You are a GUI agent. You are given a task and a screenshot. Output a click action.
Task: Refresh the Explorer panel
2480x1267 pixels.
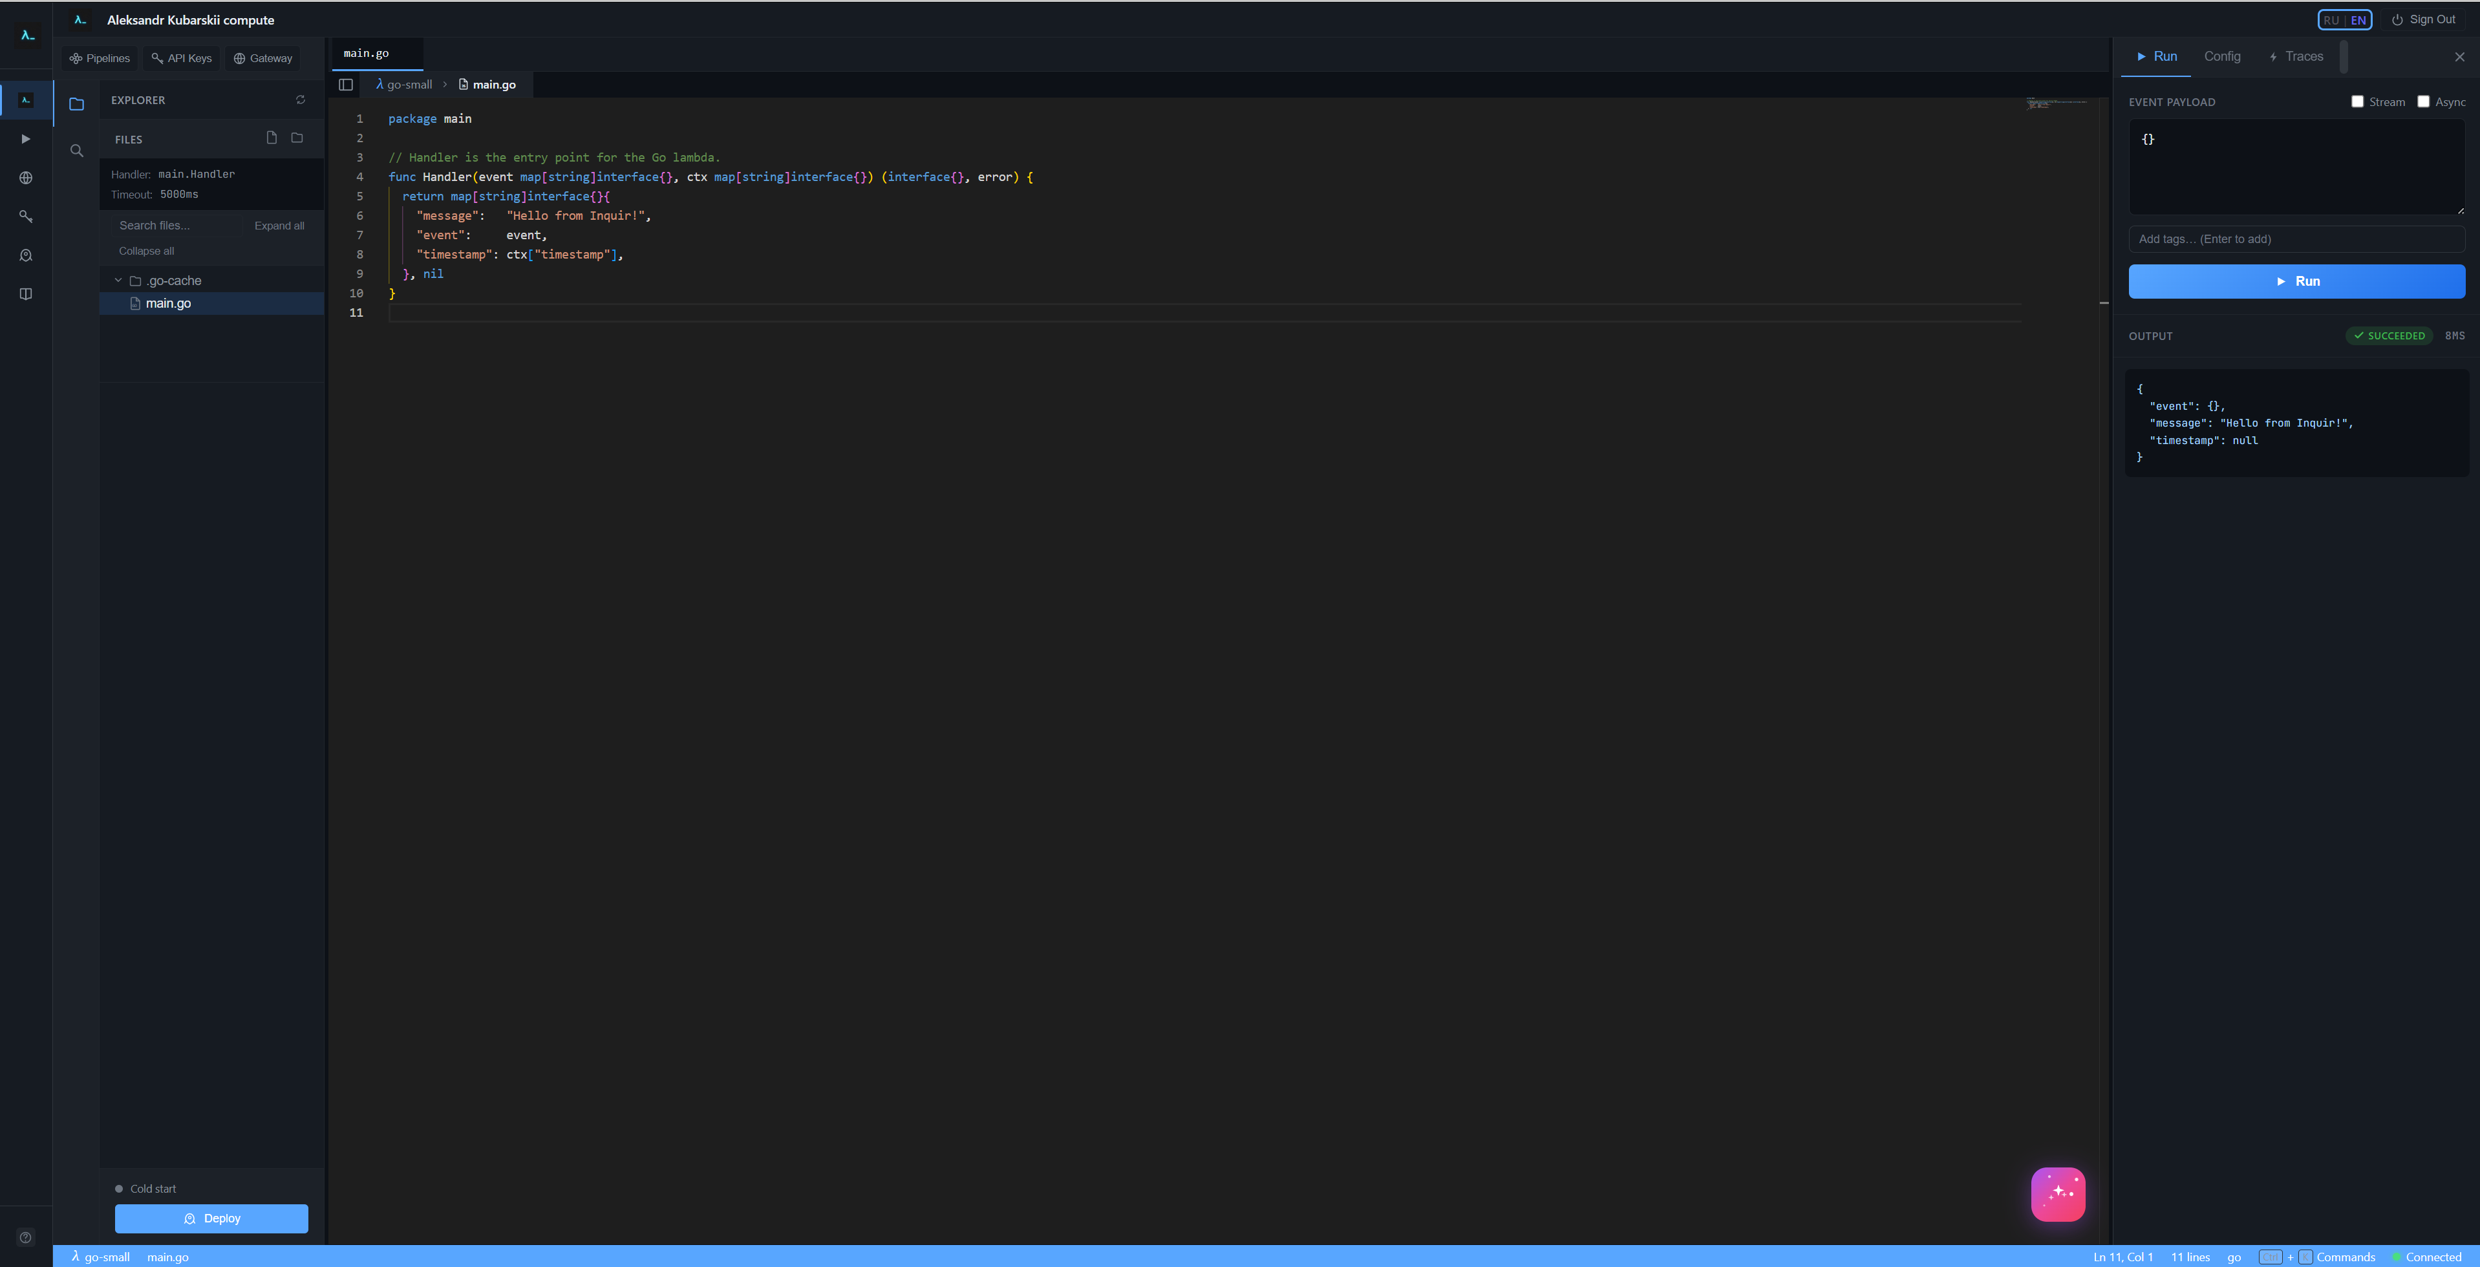pyautogui.click(x=301, y=100)
